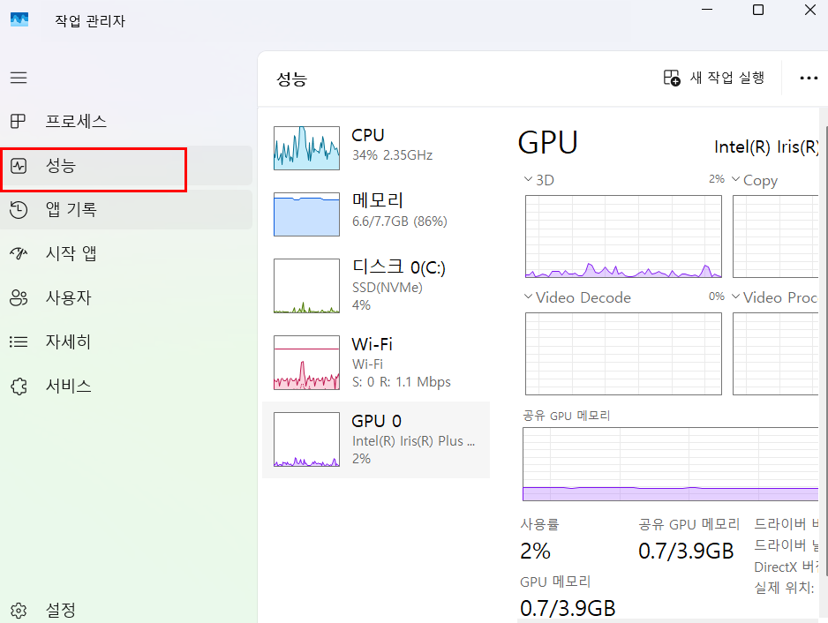This screenshot has height=623, width=828.
Task: Click the 시작 앱 gauge icon
Action: 19,254
